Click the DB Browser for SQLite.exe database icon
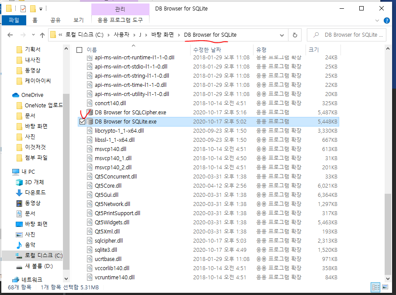The height and width of the screenshot is (295, 396). (x=90, y=121)
